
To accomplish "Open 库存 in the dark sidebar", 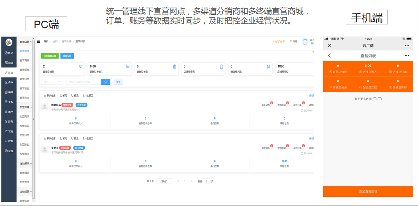I will [x=9, y=112].
